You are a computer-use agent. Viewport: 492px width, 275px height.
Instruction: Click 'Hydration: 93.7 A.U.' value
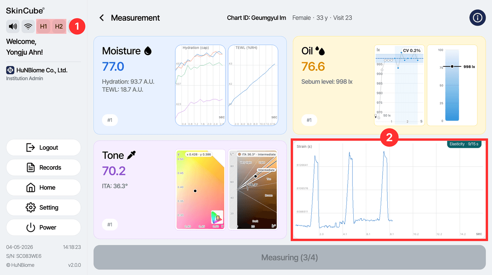[x=128, y=82]
